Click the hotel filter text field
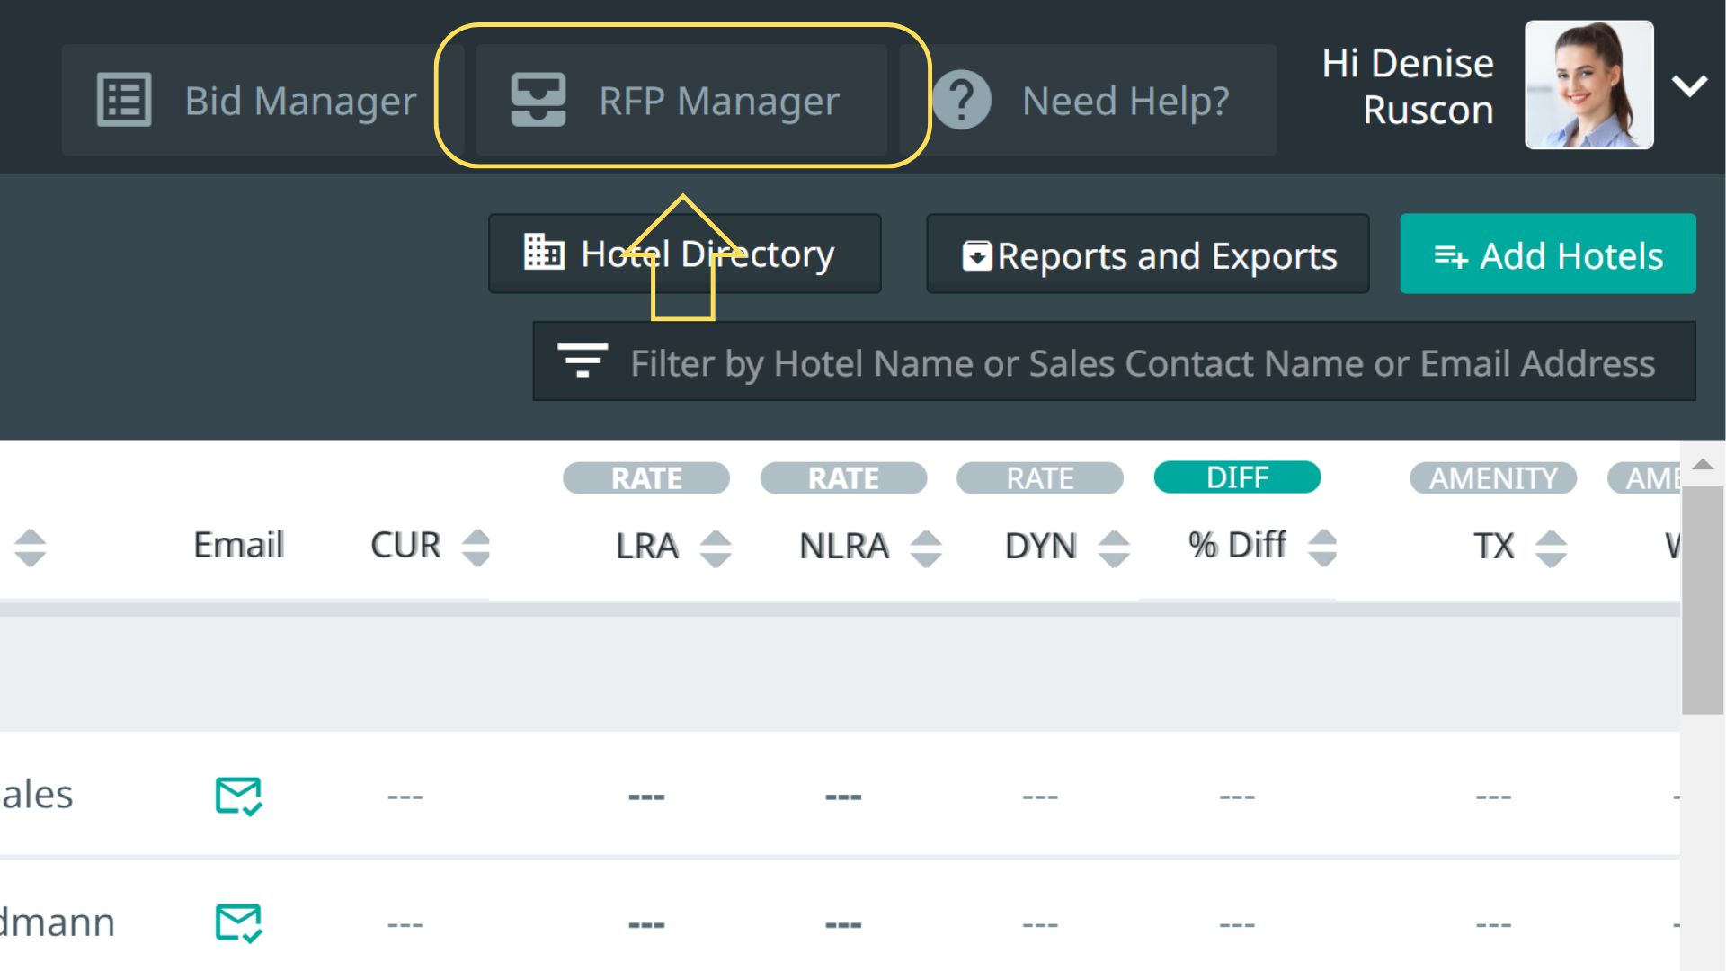This screenshot has height=971, width=1726. point(1142,363)
